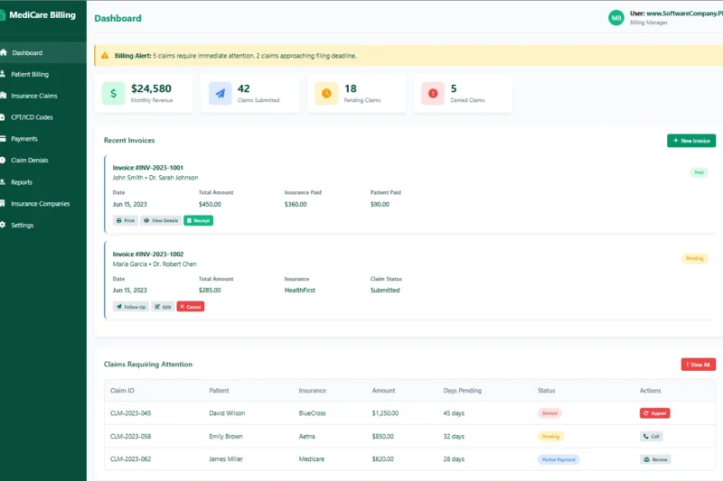Open Receipt for invoice INV-2023-1001

point(198,220)
